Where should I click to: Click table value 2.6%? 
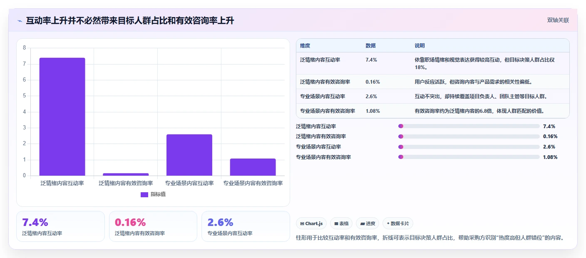[371, 97]
